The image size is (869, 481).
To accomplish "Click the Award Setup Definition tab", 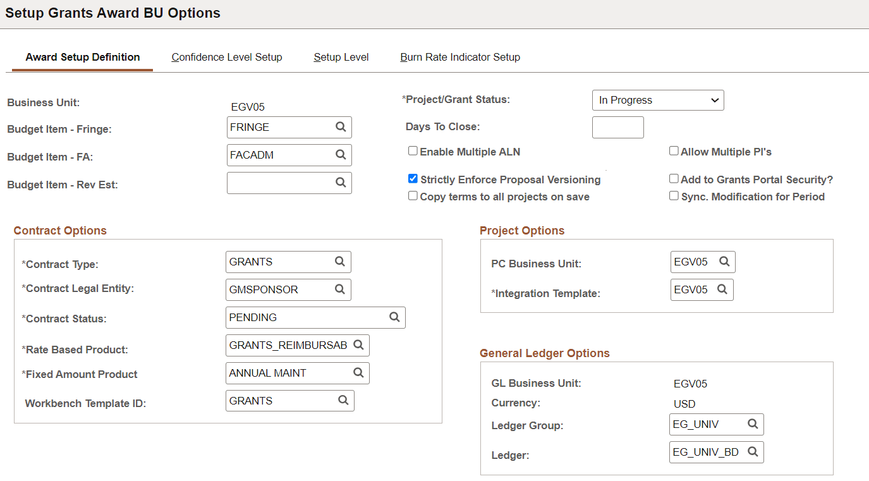I will pyautogui.click(x=82, y=57).
